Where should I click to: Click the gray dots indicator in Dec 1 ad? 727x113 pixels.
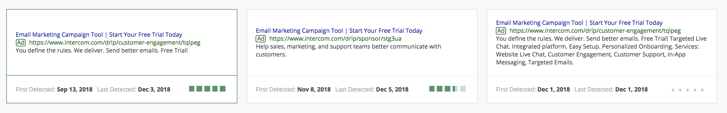[688, 90]
